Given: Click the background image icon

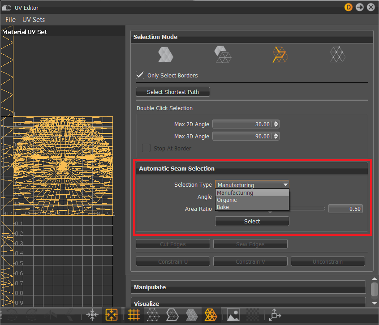Looking at the screenshot, I should 233,315.
